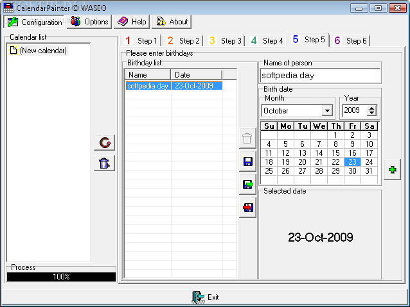Image resolution: width=410 pixels, height=307 pixels.
Task: Select day 10 in the calendar
Action: (x=369, y=144)
